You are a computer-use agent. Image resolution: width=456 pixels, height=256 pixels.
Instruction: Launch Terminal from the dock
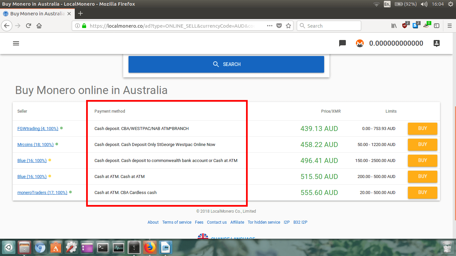coord(102,248)
